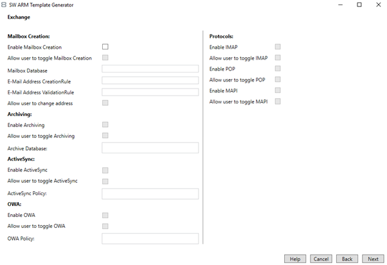Check Allow user to toggle MAPI
This screenshot has width=387, height=265.
point(278,101)
